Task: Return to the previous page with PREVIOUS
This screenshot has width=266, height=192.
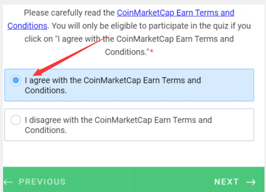Action: tap(35, 182)
